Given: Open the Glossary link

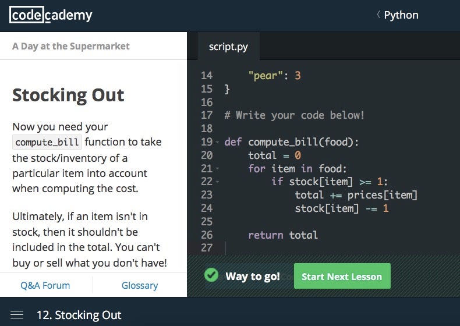Looking at the screenshot, I should (x=139, y=285).
